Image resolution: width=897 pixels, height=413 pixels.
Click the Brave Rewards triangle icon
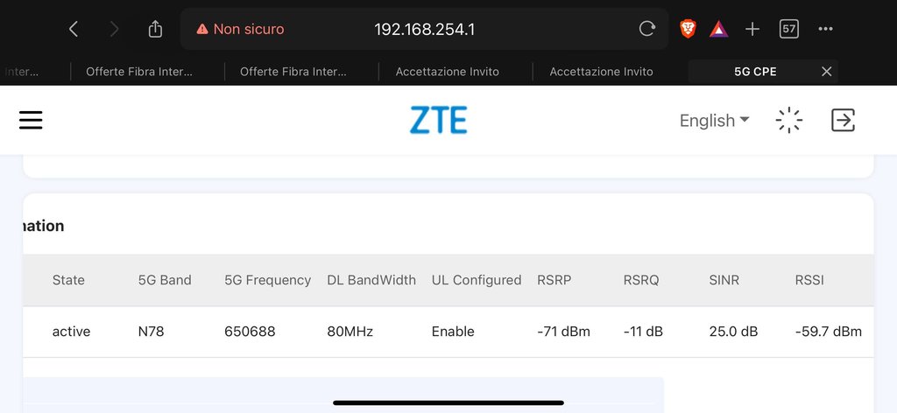719,29
